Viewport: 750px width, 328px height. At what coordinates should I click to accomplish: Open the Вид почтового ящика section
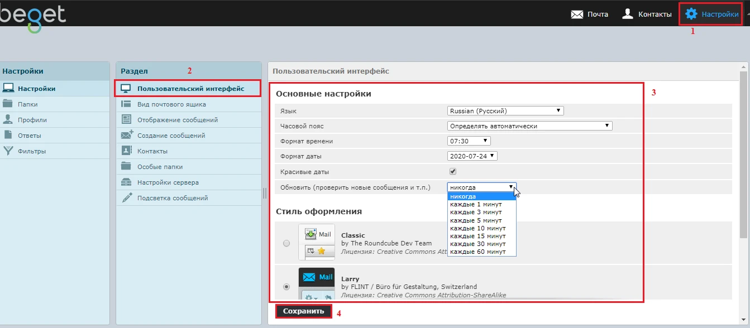[x=171, y=104]
